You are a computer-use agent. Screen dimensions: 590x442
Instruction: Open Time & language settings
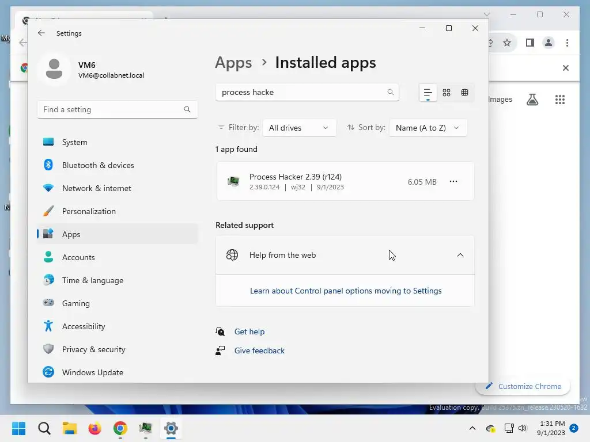118,280
